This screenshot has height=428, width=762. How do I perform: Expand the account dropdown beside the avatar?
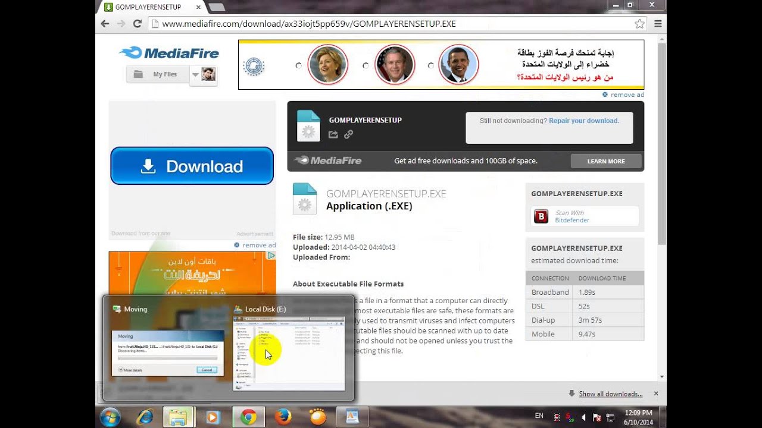click(195, 74)
